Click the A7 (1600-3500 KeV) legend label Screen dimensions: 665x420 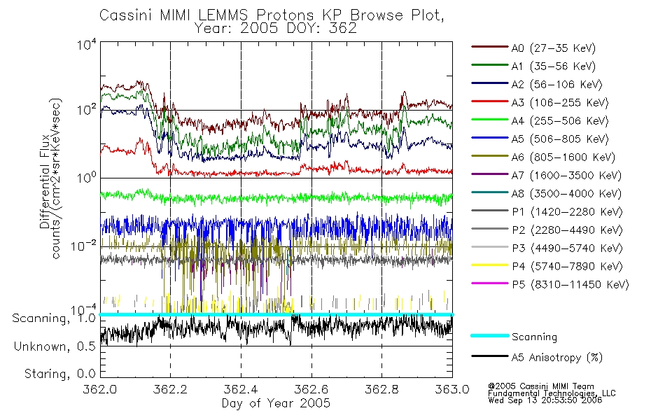[x=566, y=176]
